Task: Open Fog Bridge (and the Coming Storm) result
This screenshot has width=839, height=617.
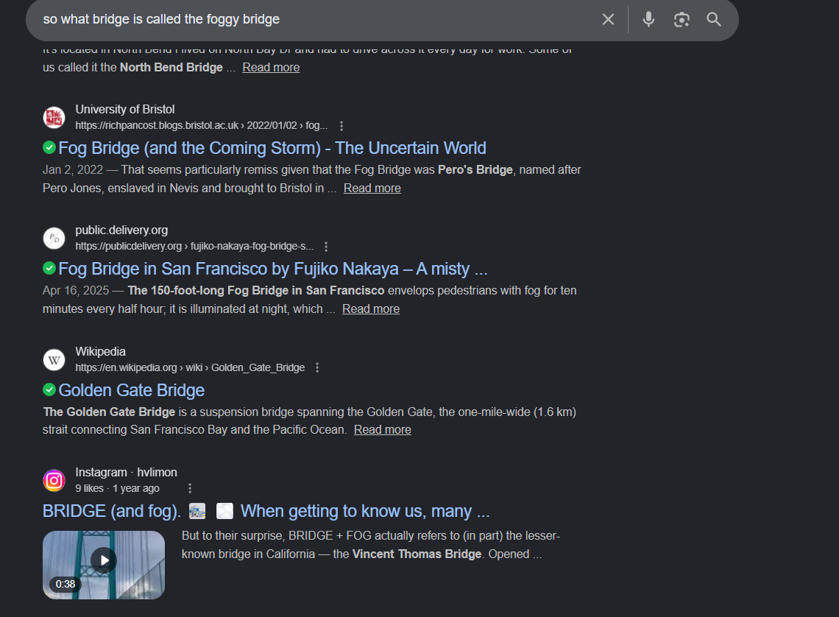Action: click(272, 148)
